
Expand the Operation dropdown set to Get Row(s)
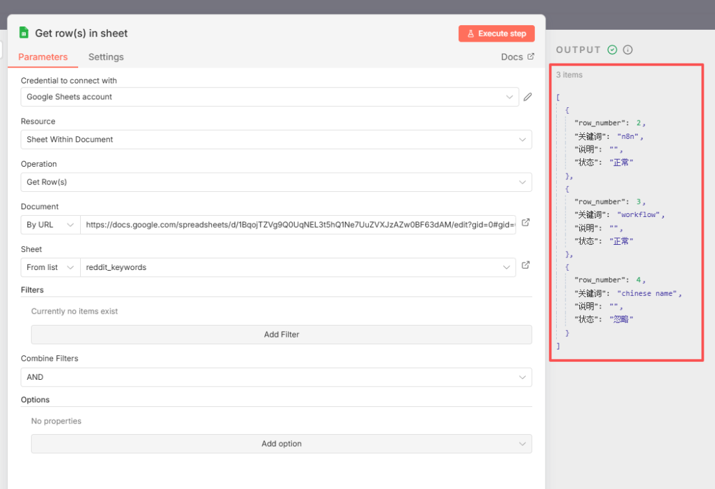pyautogui.click(x=276, y=182)
